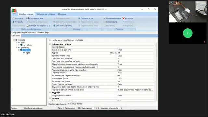Click the Сохранить как... button label
The width and height of the screenshot is (208, 117).
coord(37,18)
